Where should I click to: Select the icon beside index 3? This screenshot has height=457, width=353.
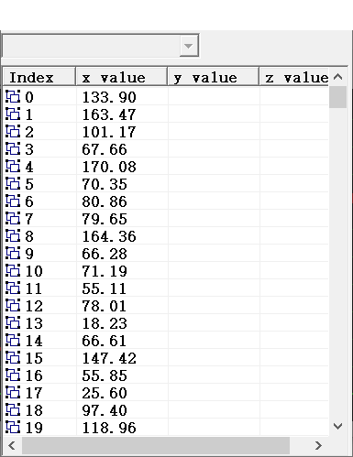pos(13,149)
